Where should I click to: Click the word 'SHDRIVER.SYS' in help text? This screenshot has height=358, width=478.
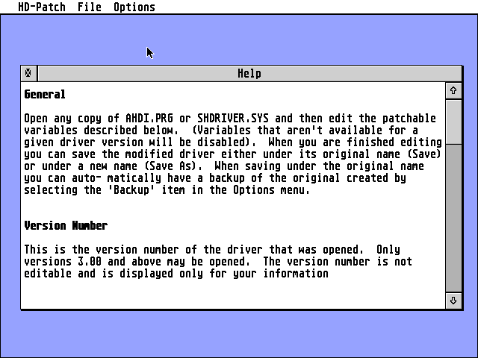(x=233, y=118)
